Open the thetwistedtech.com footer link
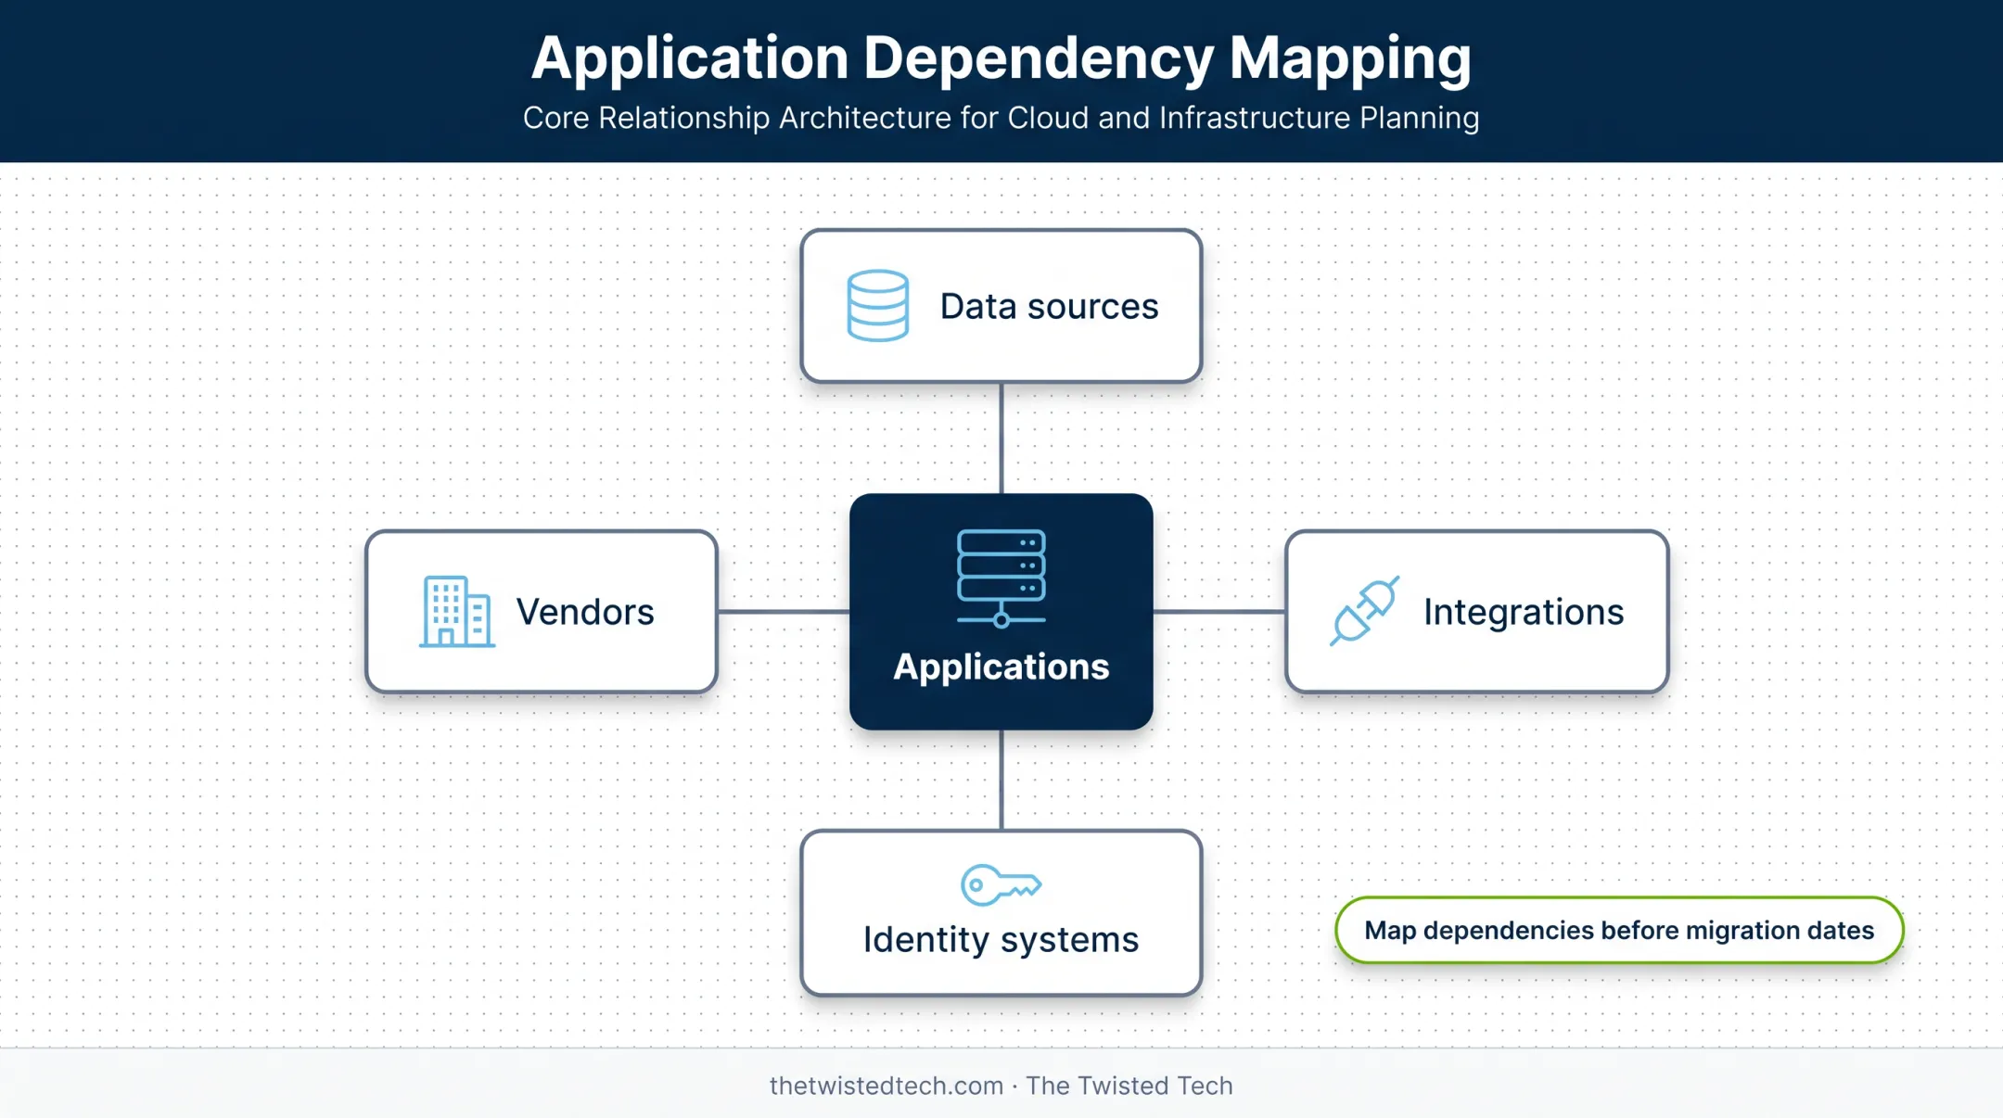2003x1118 pixels. (887, 1086)
